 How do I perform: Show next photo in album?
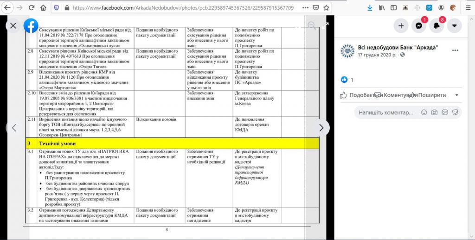point(321,128)
